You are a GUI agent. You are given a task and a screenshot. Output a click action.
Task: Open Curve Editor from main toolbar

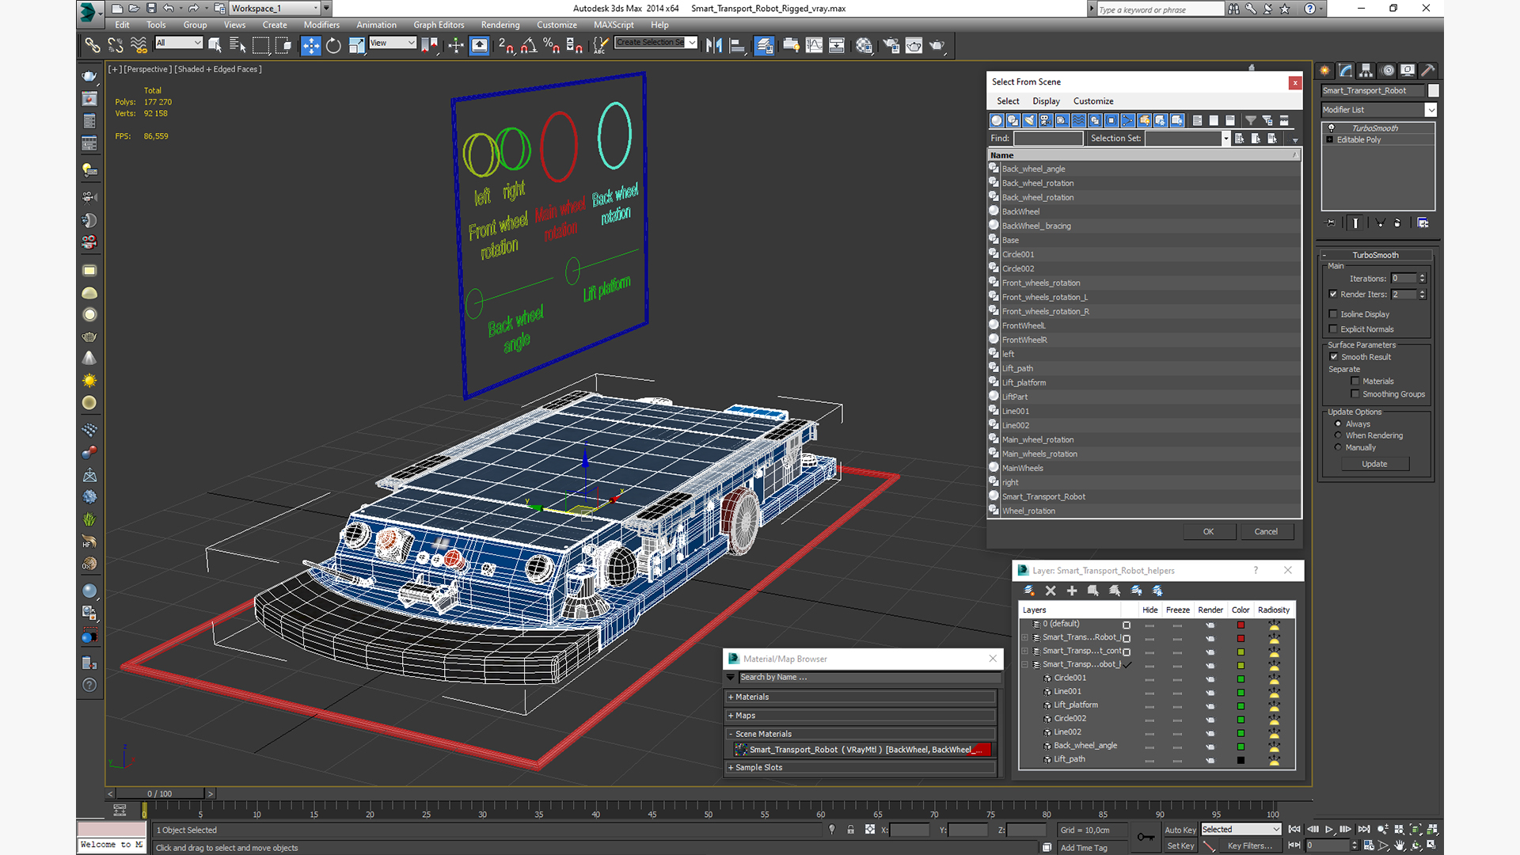pos(814,45)
